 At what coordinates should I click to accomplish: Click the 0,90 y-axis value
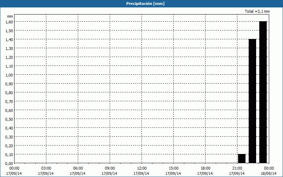coord(9,84)
